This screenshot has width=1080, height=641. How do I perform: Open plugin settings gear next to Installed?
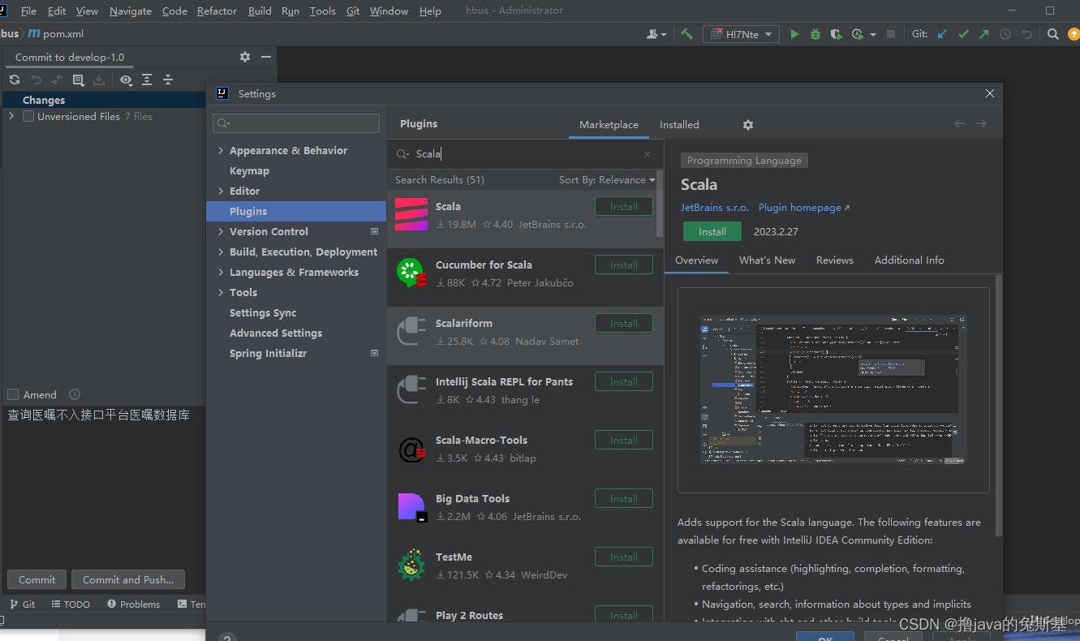coord(748,125)
